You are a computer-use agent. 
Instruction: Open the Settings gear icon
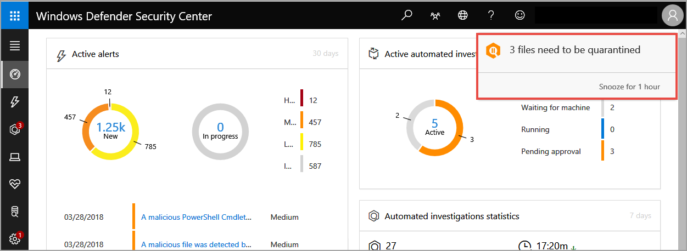click(15, 239)
